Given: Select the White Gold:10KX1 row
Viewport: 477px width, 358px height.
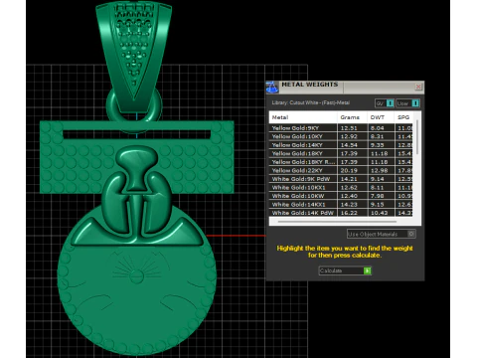Looking at the screenshot, I should pyautogui.click(x=341, y=188).
